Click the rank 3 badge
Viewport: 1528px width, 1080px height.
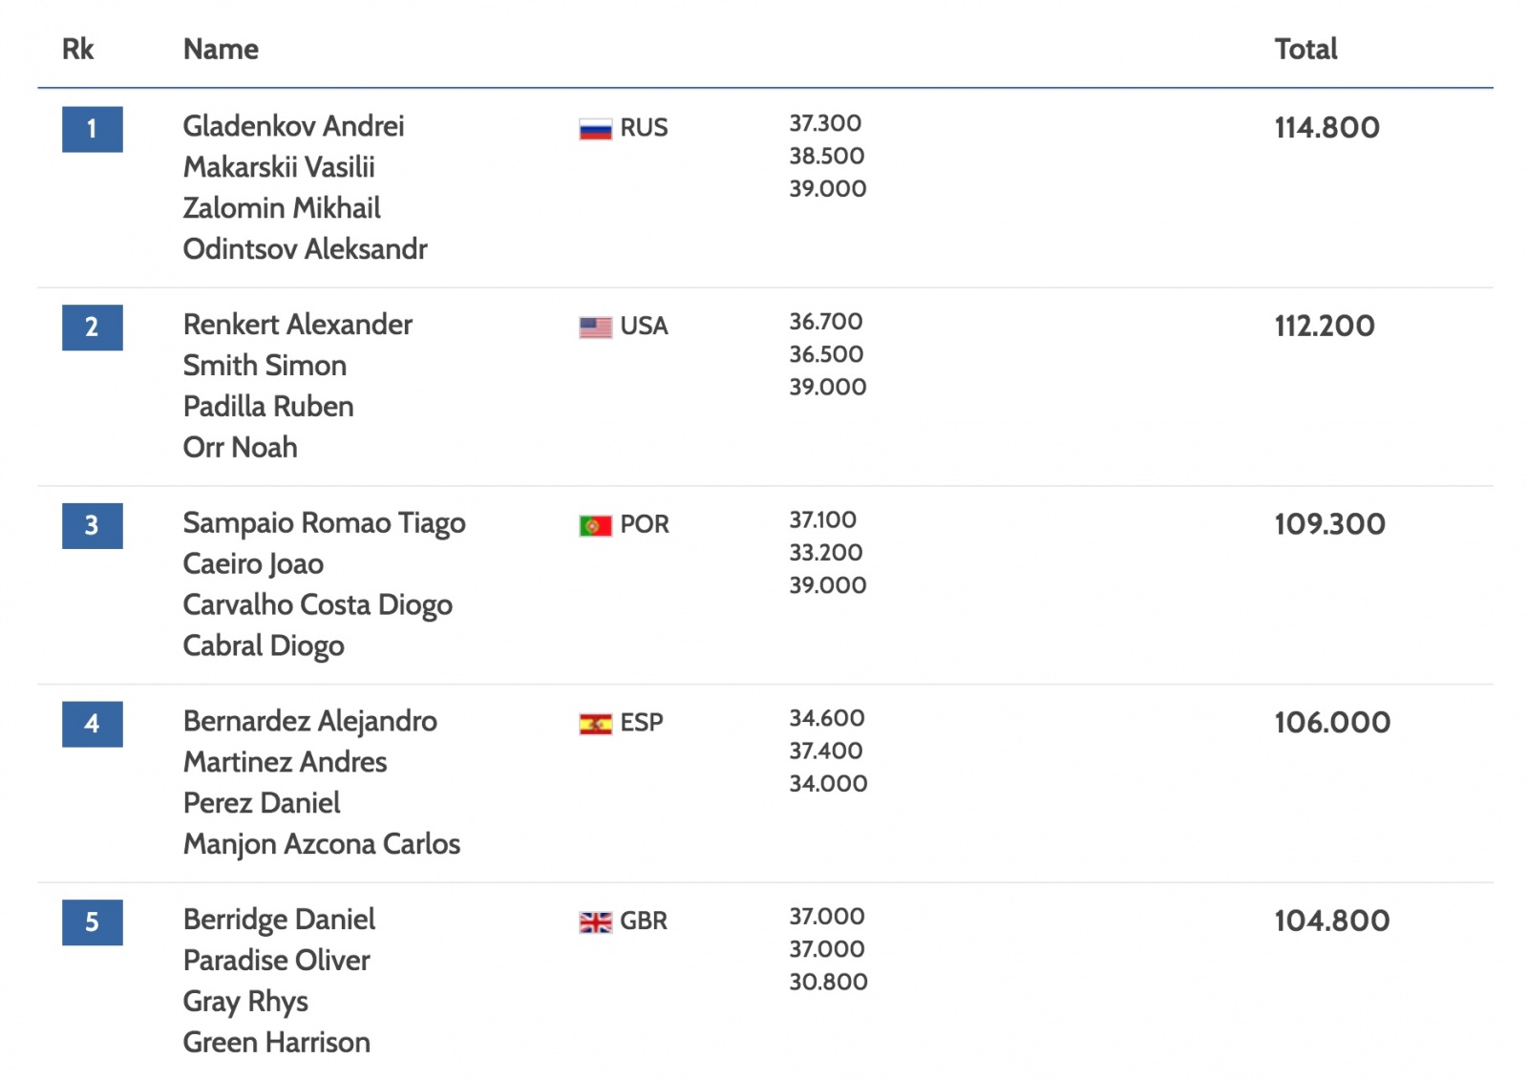click(92, 525)
